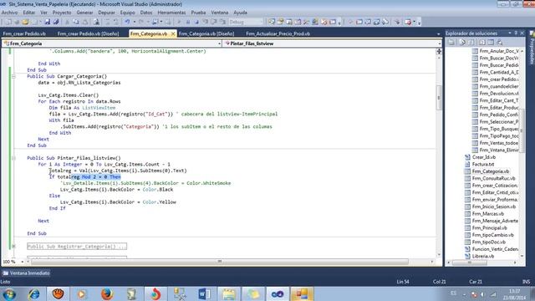Click Solution Explorer class diagram icon

click(500, 43)
